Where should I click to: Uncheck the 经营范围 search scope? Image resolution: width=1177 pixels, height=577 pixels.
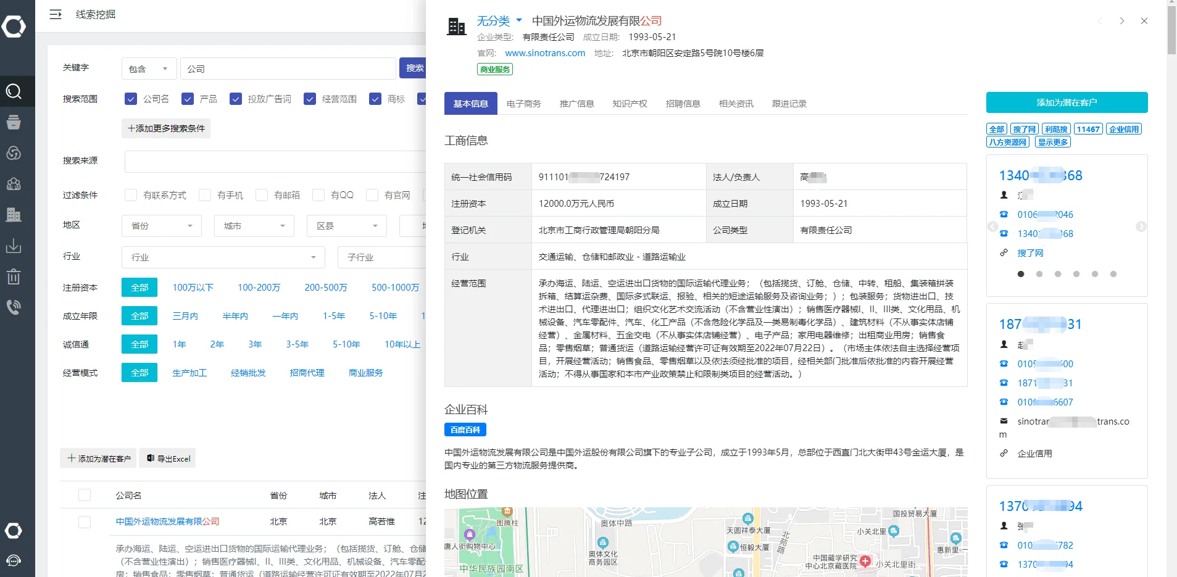point(310,99)
